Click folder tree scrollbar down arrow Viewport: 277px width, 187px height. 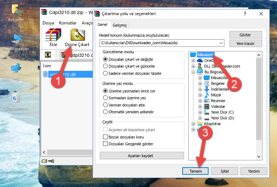pyautogui.click(x=259, y=157)
